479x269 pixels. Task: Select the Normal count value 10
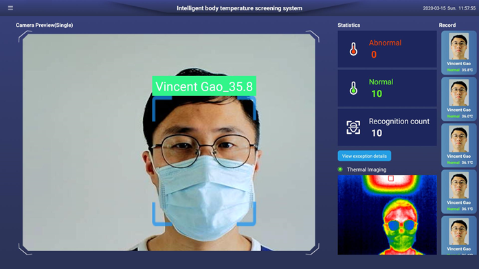(377, 93)
